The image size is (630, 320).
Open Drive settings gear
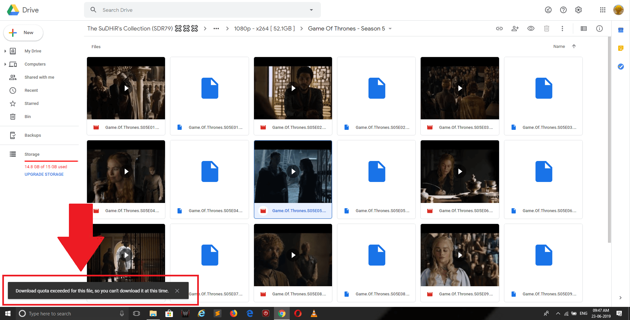coord(578,10)
